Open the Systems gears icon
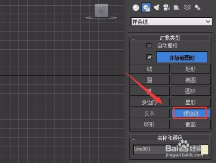This screenshot has height=163, width=216. [x=197, y=7]
